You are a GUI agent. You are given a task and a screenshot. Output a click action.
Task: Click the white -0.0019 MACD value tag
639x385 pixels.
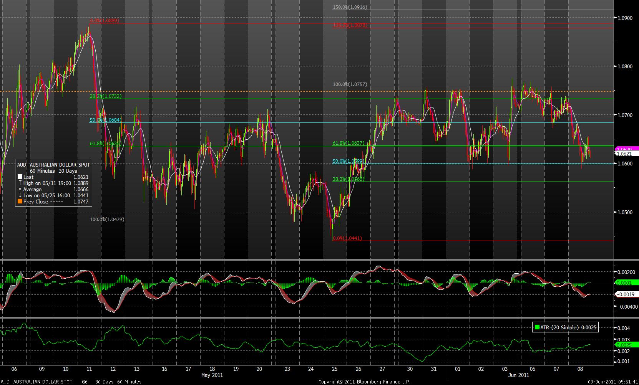click(626, 294)
